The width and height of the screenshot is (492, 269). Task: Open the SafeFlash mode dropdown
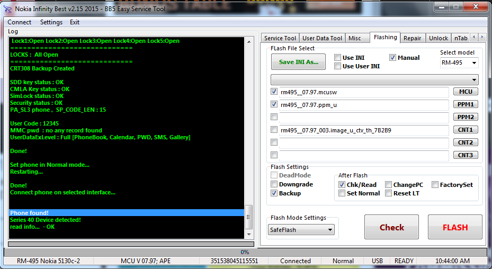click(301, 230)
